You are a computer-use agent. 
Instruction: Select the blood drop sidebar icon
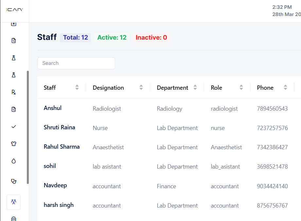[x=13, y=161]
